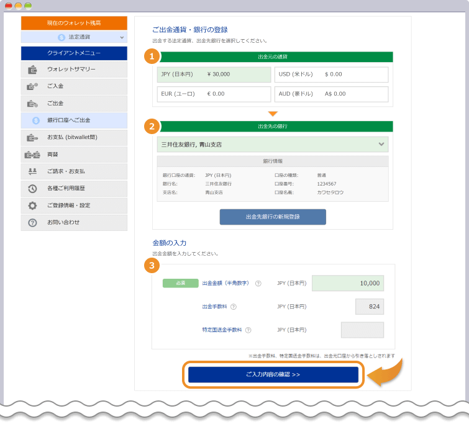
Task: Open ご入金 menu item
Action: [74, 87]
